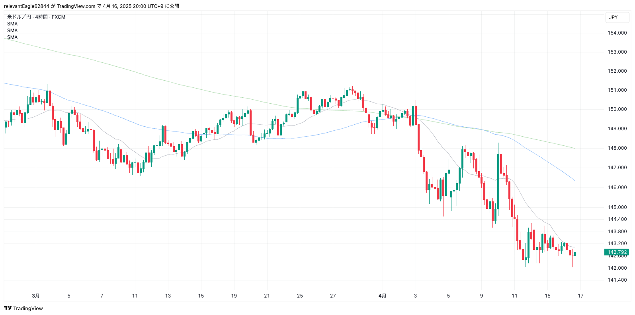The width and height of the screenshot is (635, 315).
Task: Select the topmost SMA indicator label
Action: (12, 24)
